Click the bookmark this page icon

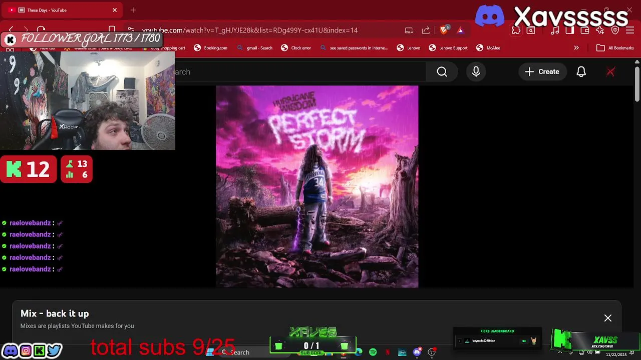[x=112, y=30]
